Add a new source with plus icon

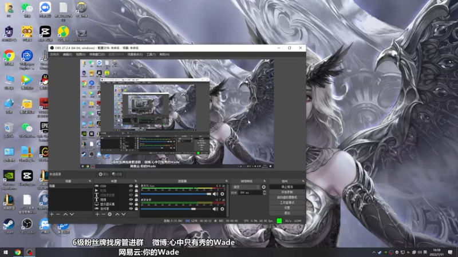97,214
